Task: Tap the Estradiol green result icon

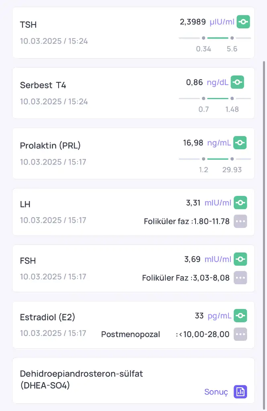Action: click(x=241, y=315)
